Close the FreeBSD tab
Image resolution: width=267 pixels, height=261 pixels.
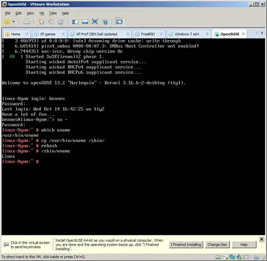161,34
